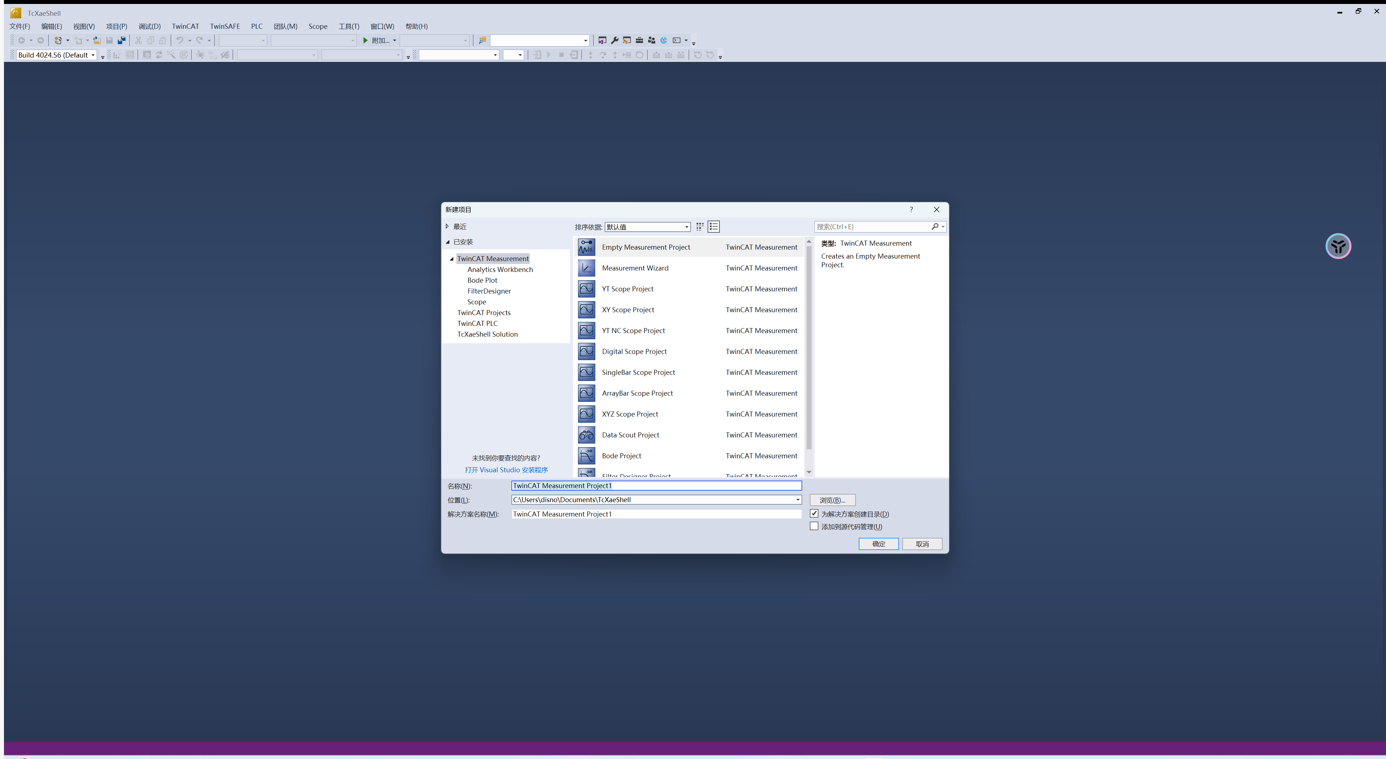Uncheck create directory for solution checkbox
This screenshot has width=1386, height=759.
[814, 514]
